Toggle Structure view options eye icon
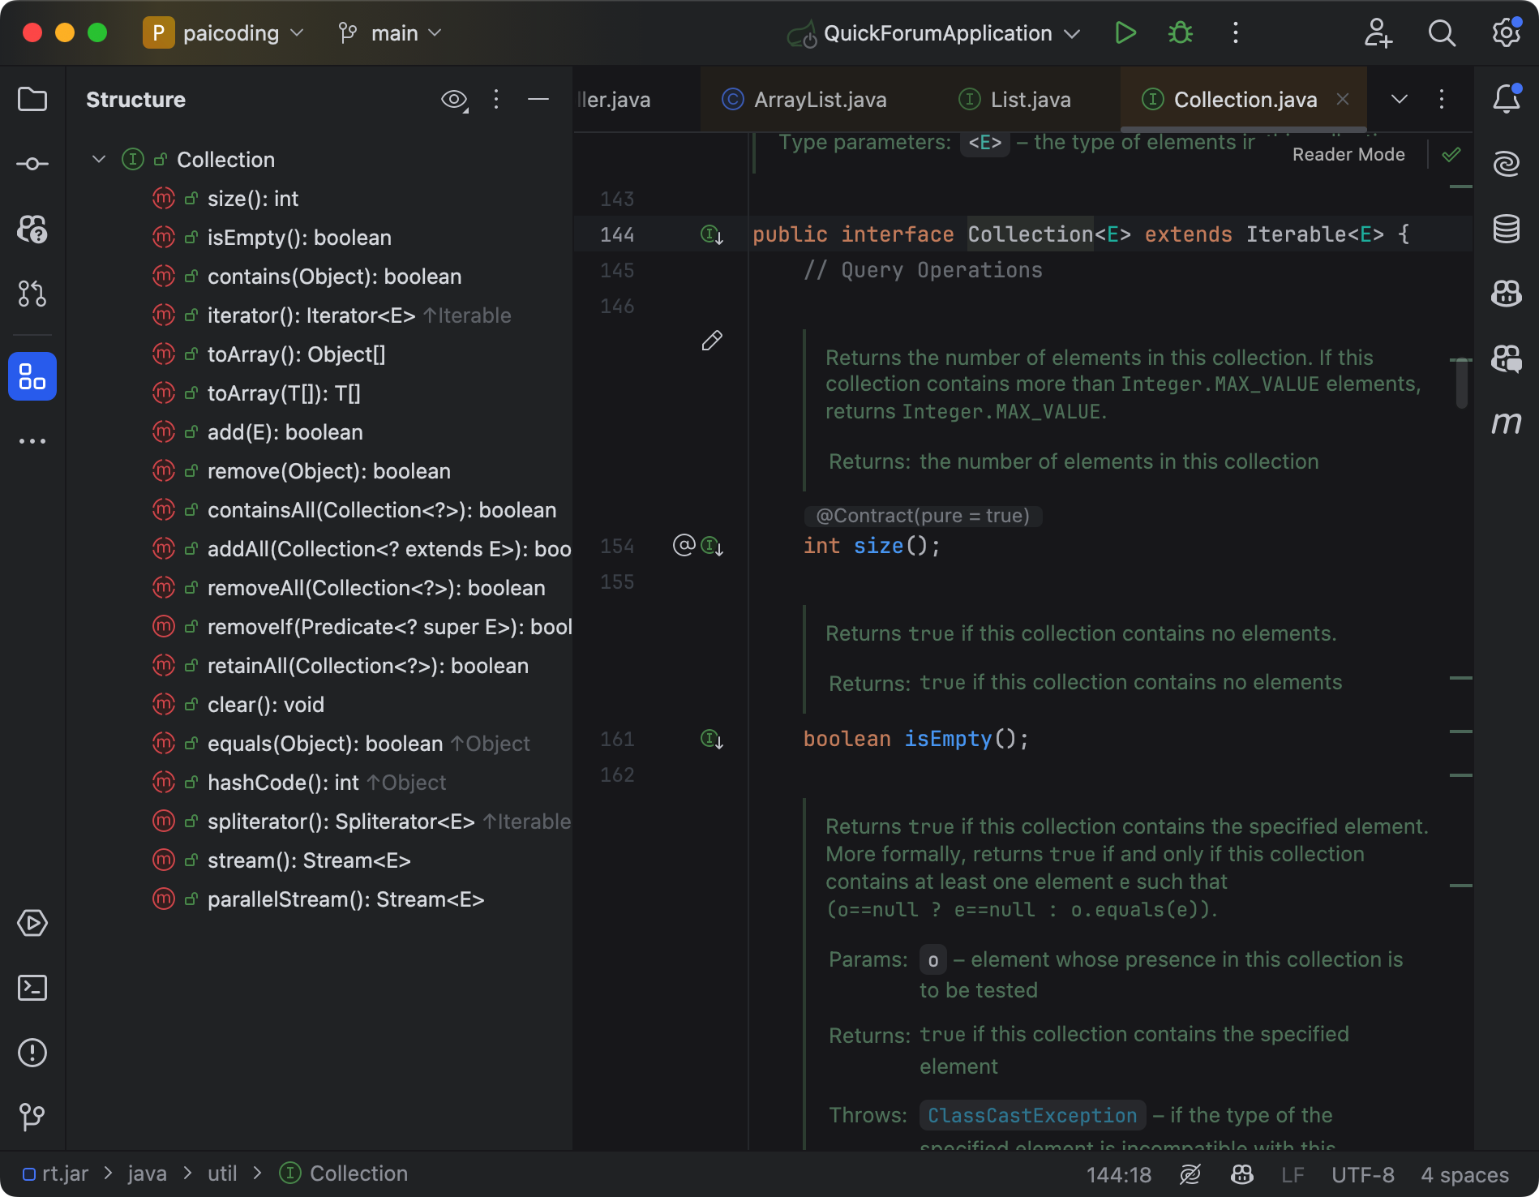The width and height of the screenshot is (1539, 1197). [x=454, y=100]
